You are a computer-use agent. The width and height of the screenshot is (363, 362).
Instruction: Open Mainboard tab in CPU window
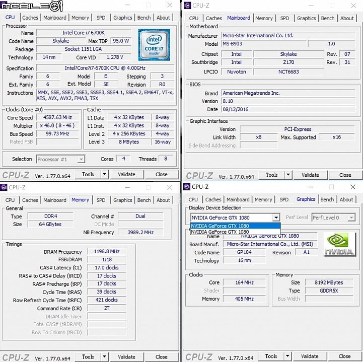click(x=55, y=18)
